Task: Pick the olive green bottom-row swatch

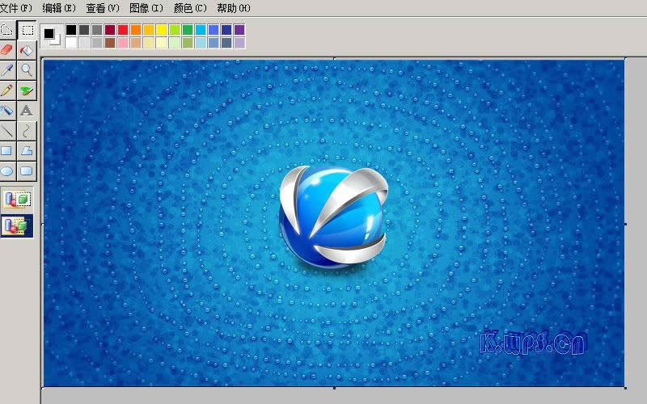Action: point(188,43)
